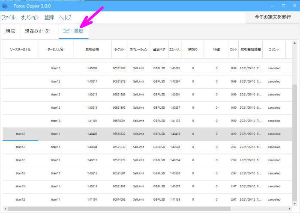Sort by 取引価格 column header

coord(92,50)
